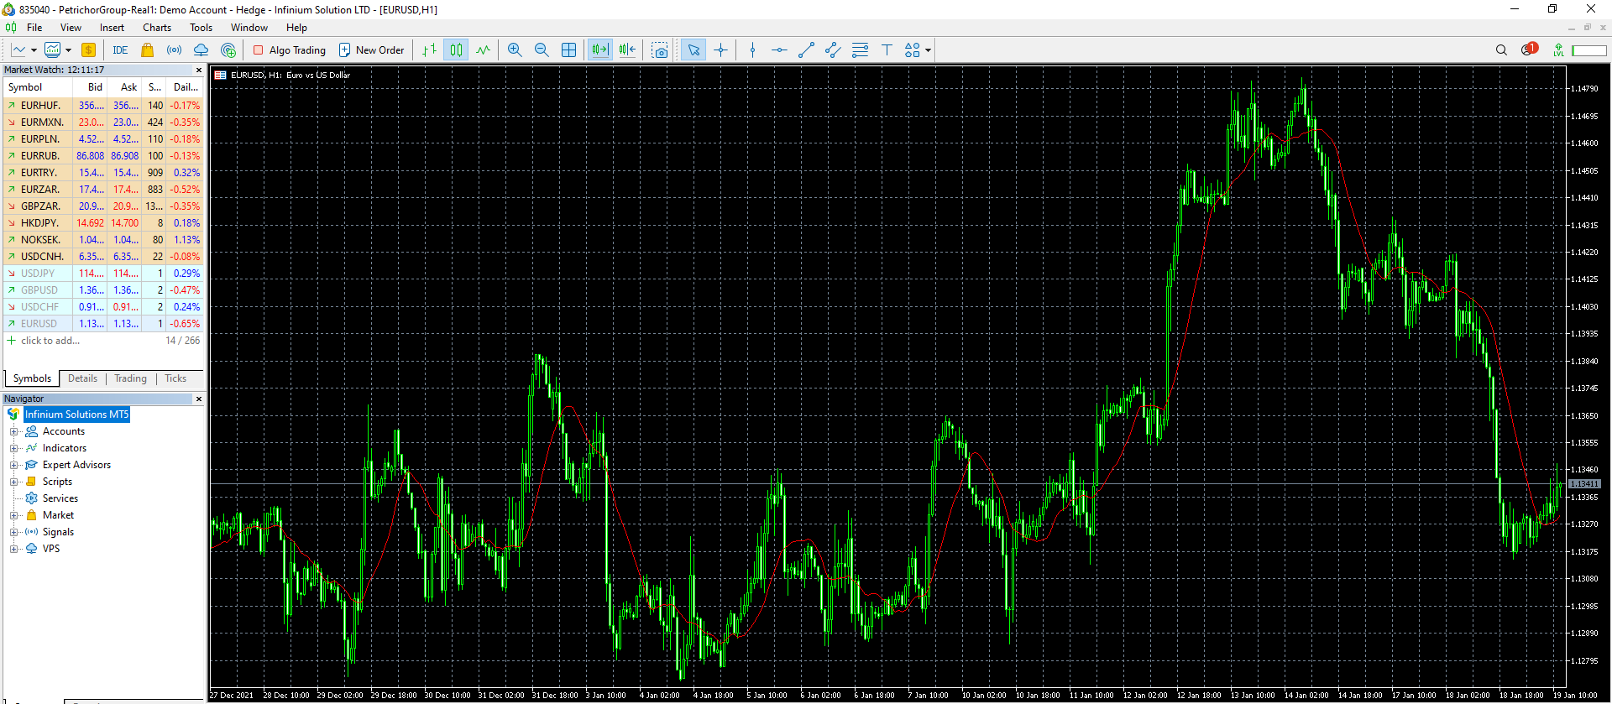
Task: Zoom out of the chart
Action: [x=542, y=50]
